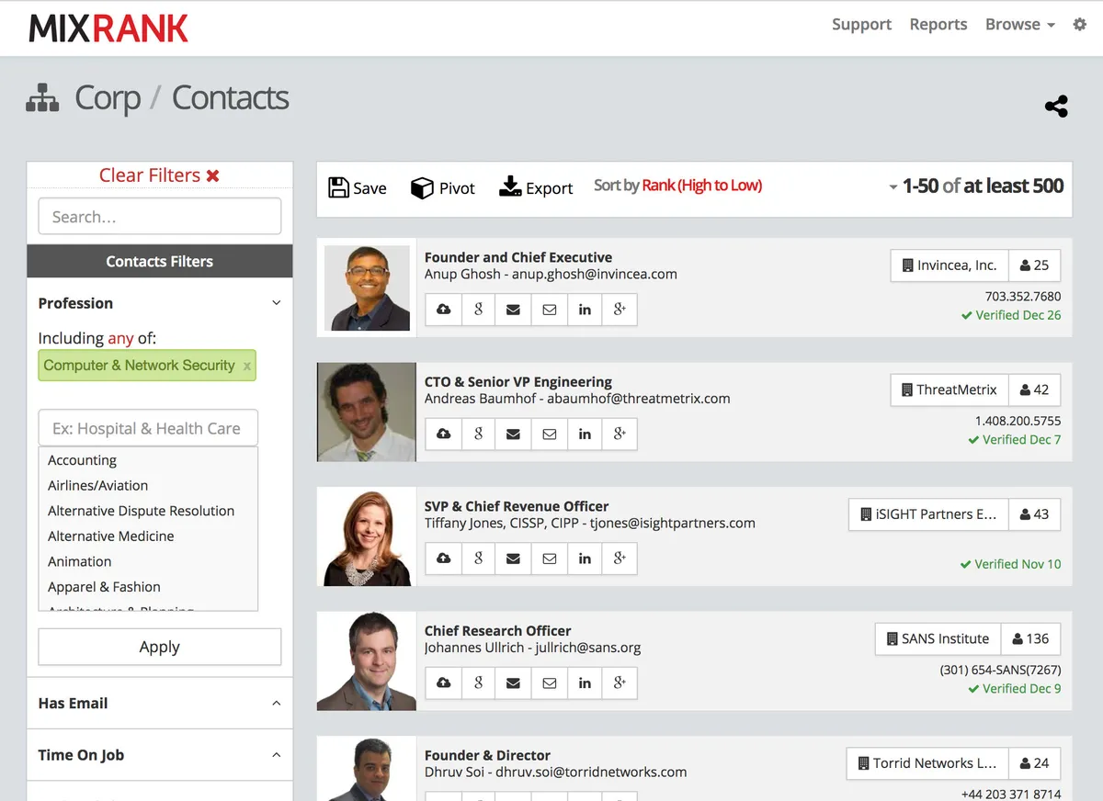The width and height of the screenshot is (1103, 801).
Task: Show 25 people count at Invincea
Action: 1035,265
